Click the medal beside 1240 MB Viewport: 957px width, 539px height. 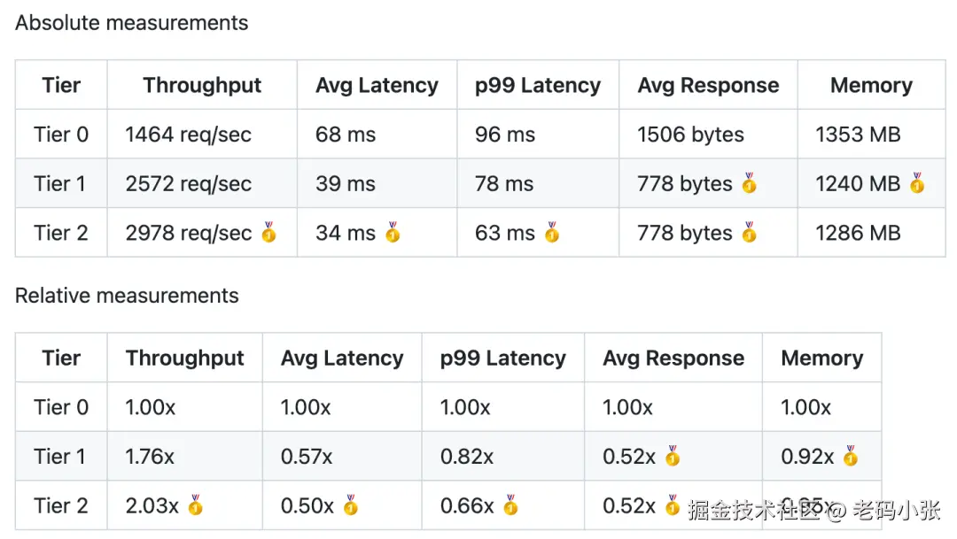(x=917, y=183)
